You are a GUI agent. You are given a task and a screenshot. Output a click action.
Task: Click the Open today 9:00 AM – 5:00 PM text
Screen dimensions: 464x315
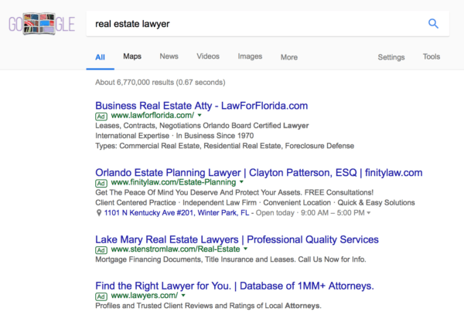click(x=310, y=213)
